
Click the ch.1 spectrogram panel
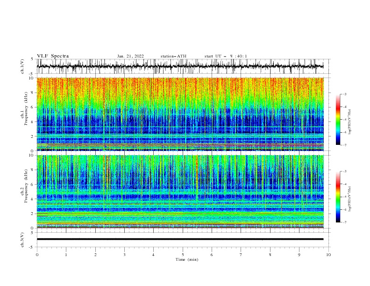[x=180, y=114]
